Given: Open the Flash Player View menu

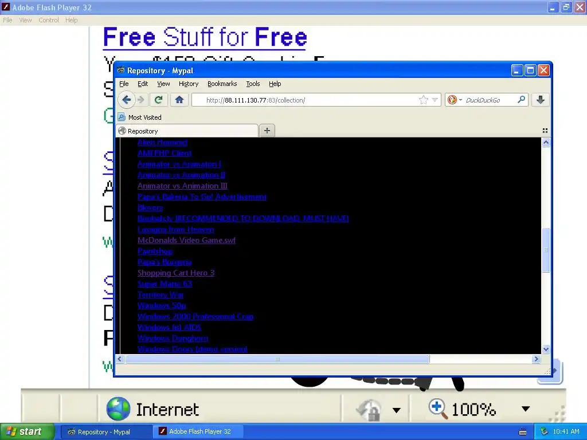Looking at the screenshot, I should tap(25, 20).
